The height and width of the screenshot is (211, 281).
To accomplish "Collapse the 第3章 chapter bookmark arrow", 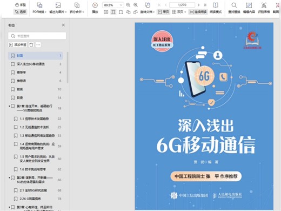I will (x=9, y=207).
